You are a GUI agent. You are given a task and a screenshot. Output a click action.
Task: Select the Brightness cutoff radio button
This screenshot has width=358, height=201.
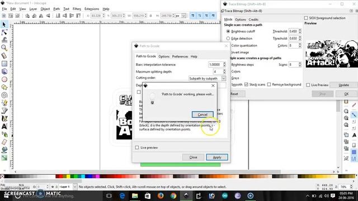click(x=228, y=31)
